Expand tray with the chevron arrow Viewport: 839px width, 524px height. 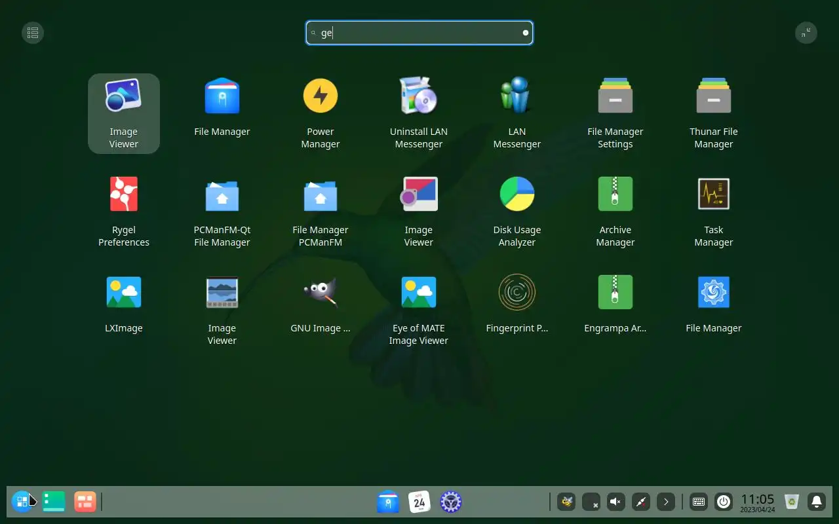tap(666, 502)
